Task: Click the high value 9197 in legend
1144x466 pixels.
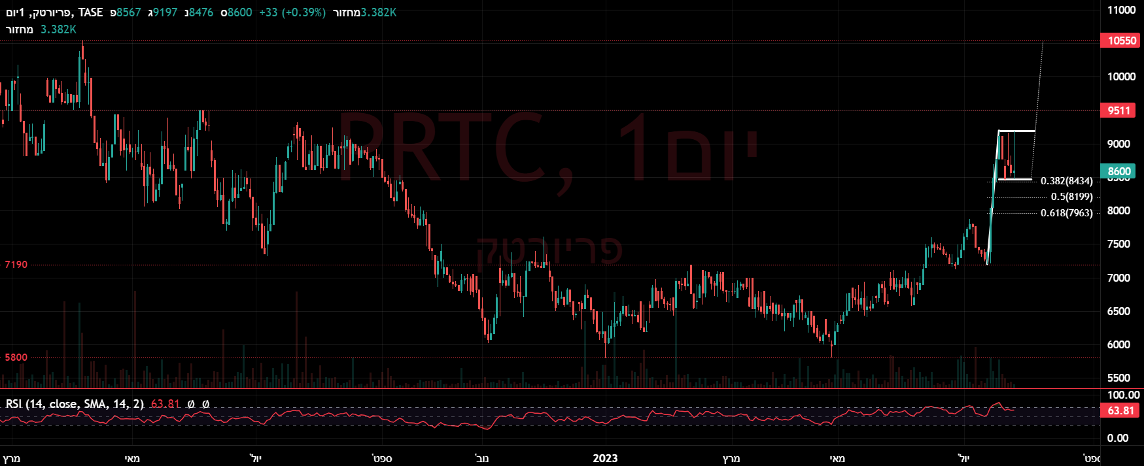Action: (x=165, y=12)
